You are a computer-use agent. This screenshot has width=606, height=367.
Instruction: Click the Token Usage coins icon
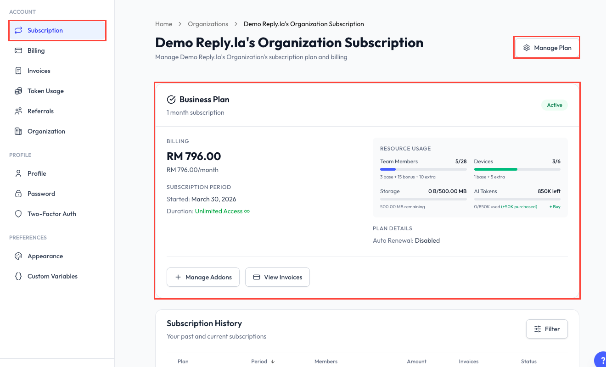coord(18,91)
